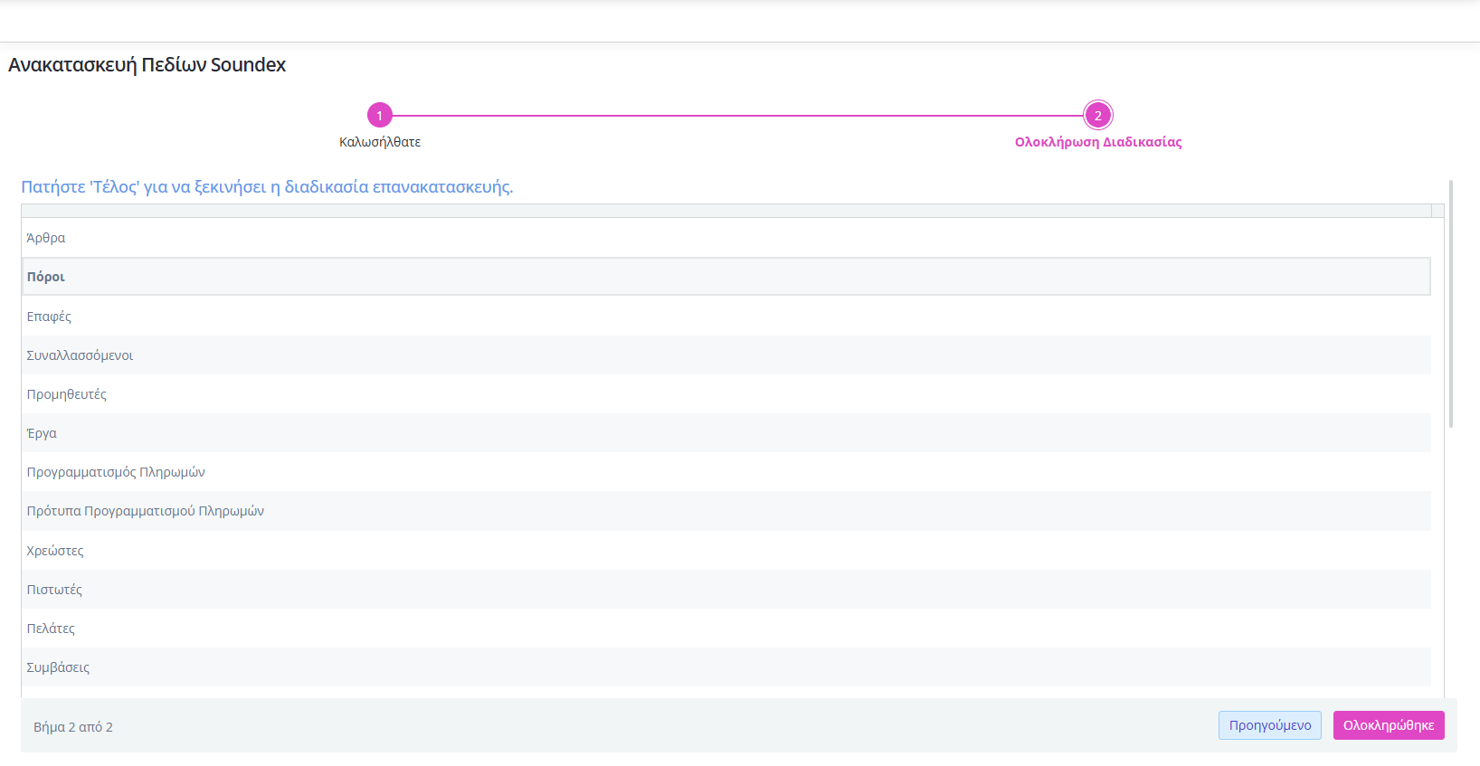Select the Πιστωτές row
Image resolution: width=1480 pixels, height=766 pixels.
pyautogui.click(x=726, y=590)
